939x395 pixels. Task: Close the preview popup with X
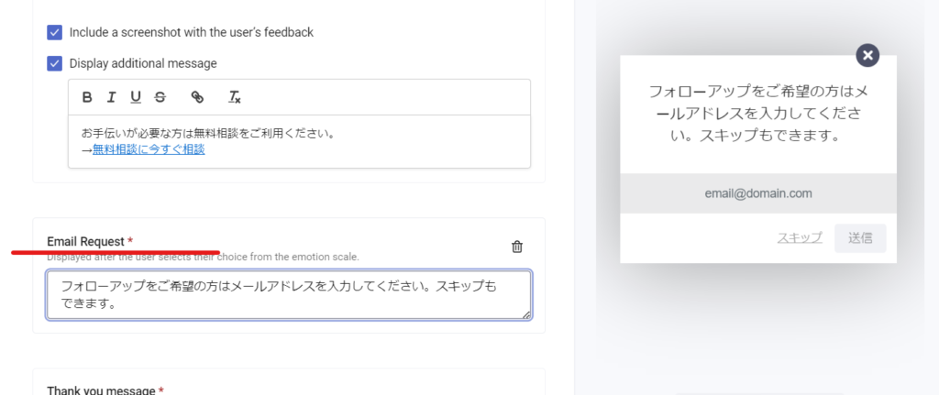coord(867,55)
